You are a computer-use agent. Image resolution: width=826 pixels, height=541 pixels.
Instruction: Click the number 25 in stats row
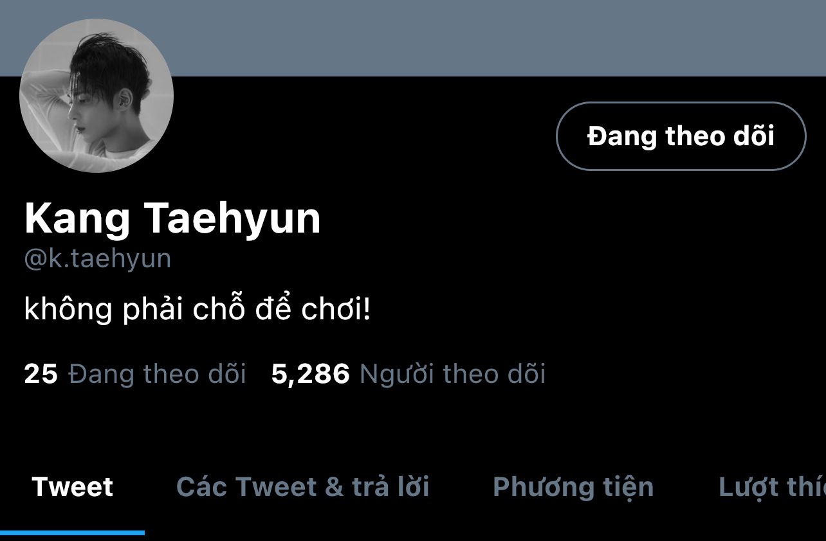tap(41, 374)
